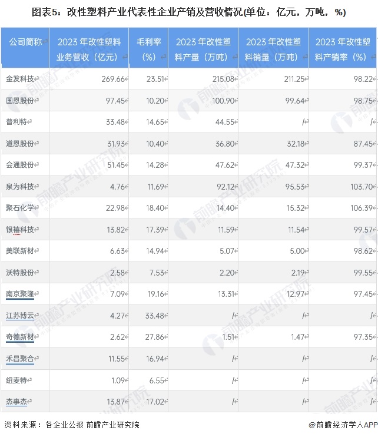
Task: Click sales volume value 11.54
Action: click(x=296, y=230)
